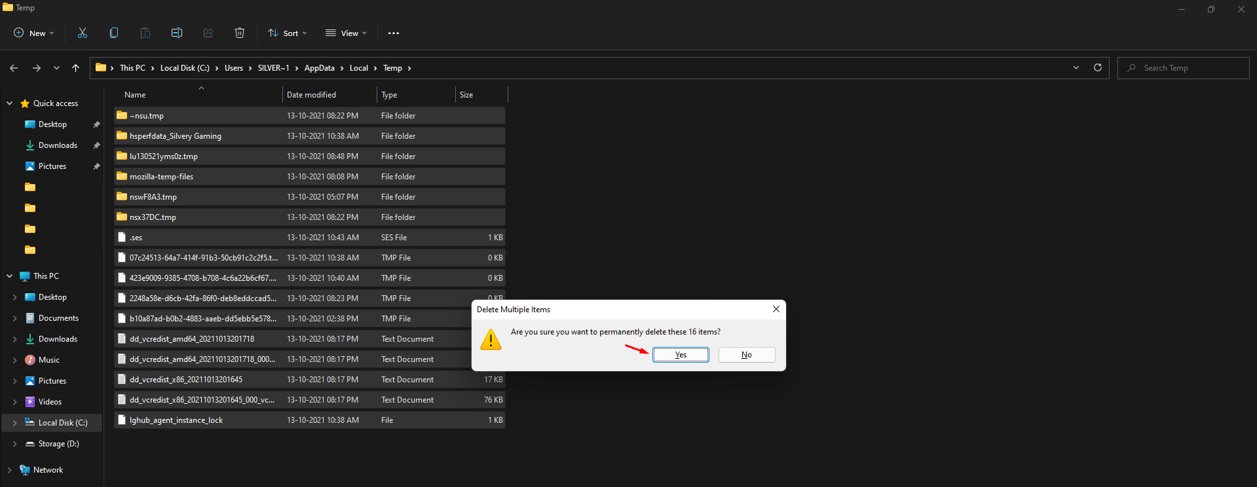Click the ~nsu.tmp folder icon
This screenshot has height=487, width=1257.
(x=122, y=115)
